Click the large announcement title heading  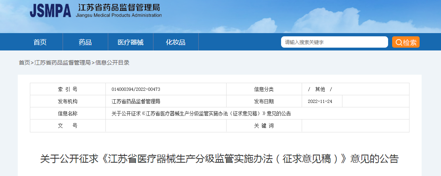point(219,159)
